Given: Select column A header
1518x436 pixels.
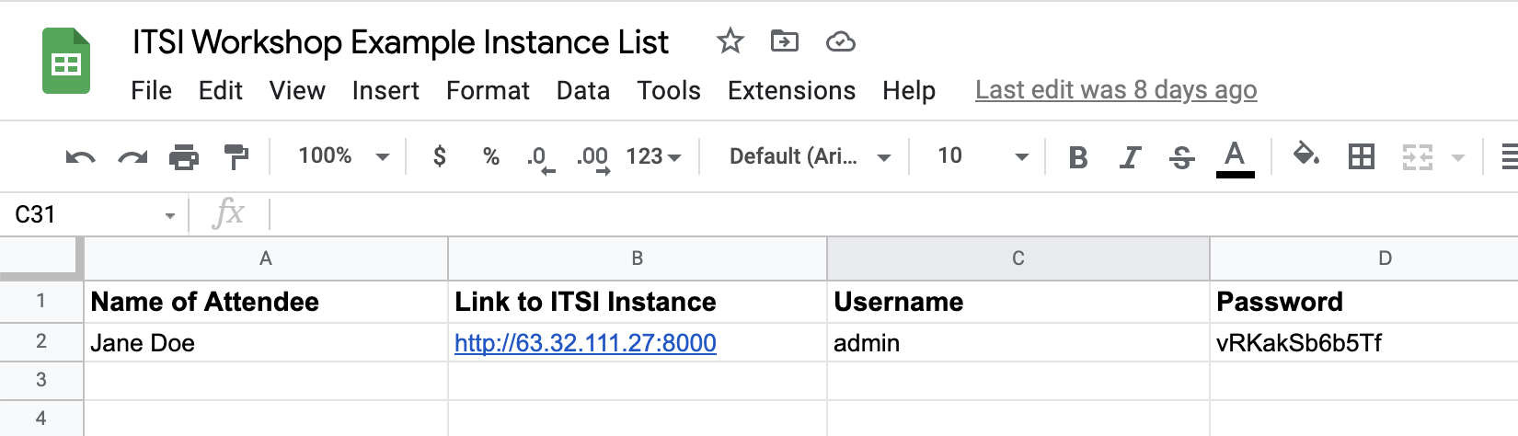Looking at the screenshot, I should coord(266,258).
